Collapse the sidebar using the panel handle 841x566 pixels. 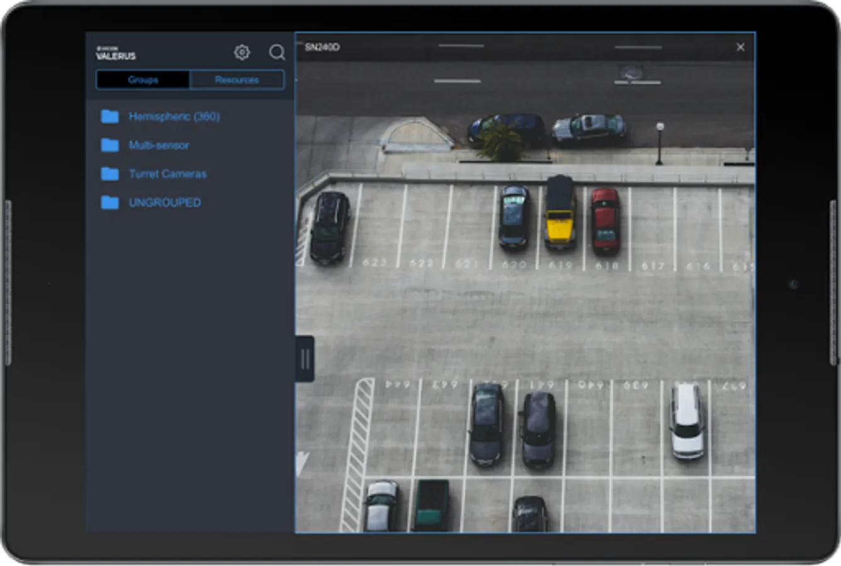(x=305, y=359)
